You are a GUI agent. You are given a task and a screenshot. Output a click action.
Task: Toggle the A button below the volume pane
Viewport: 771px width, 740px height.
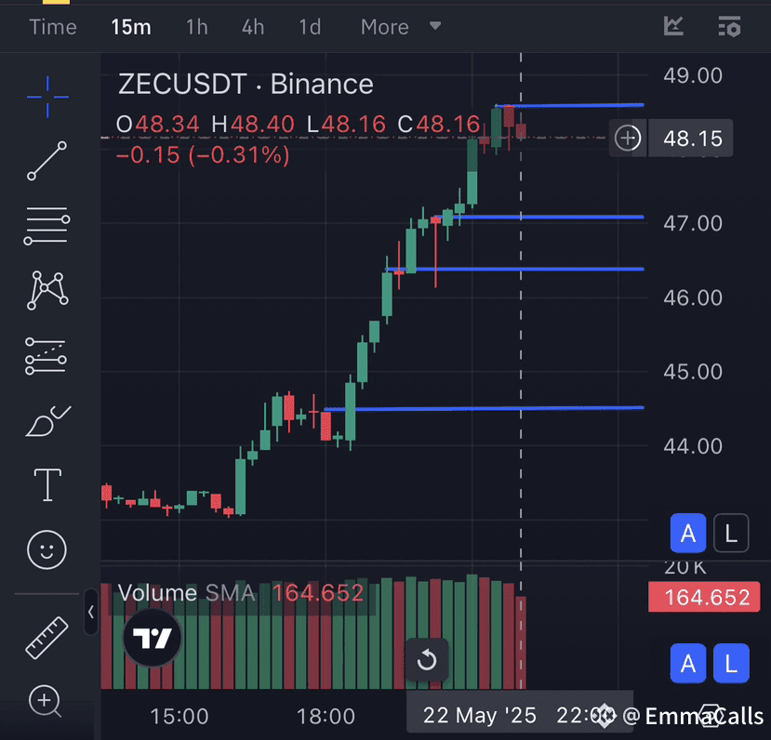coord(688,663)
